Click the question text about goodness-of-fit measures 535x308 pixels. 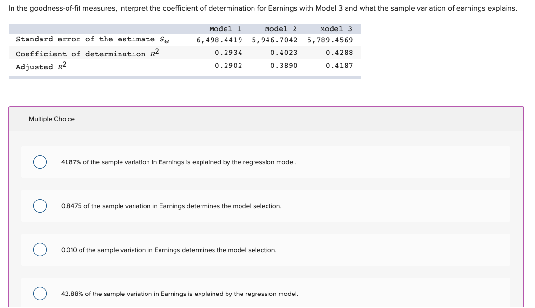(262, 8)
